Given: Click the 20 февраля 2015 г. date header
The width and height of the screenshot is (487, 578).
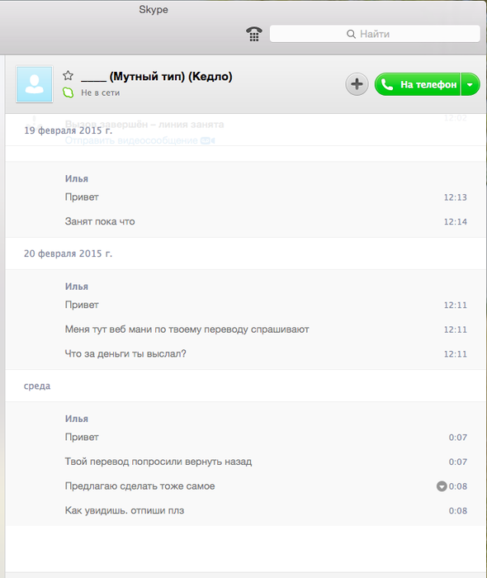Looking at the screenshot, I should (69, 253).
